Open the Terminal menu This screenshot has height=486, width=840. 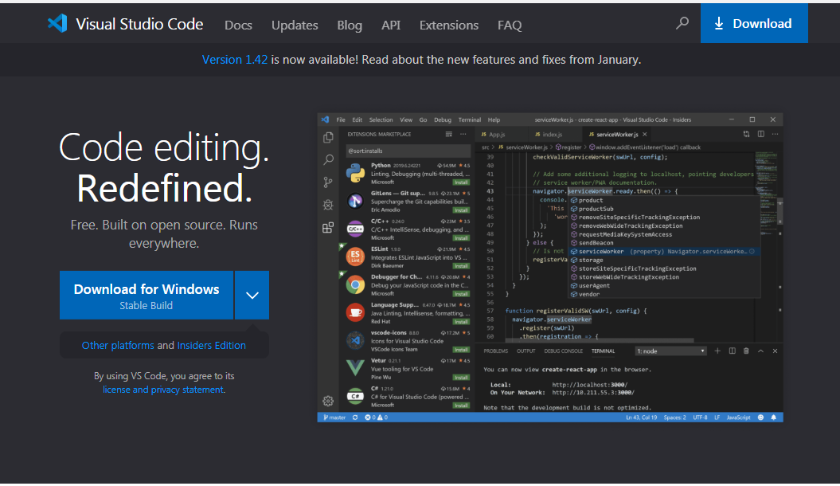coord(469,120)
